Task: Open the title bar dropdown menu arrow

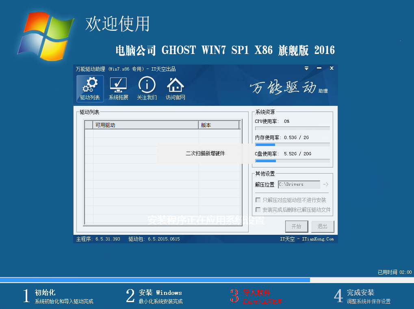Action: point(306,68)
